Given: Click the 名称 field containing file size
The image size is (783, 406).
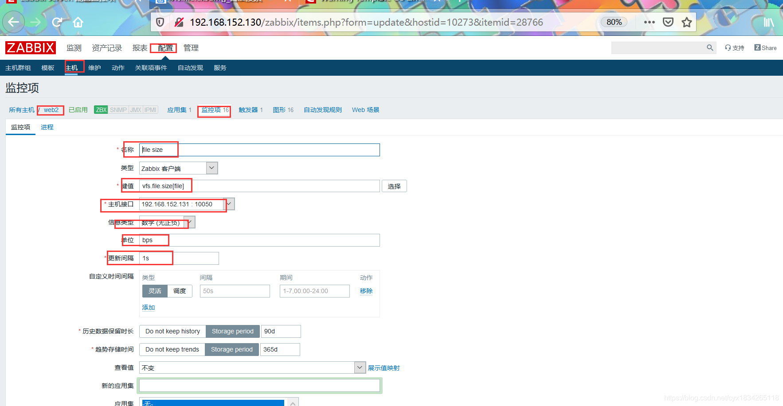Looking at the screenshot, I should coord(259,150).
